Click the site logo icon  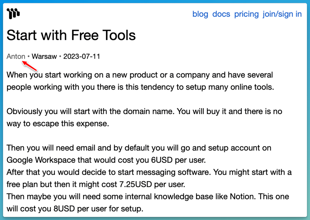click(13, 13)
